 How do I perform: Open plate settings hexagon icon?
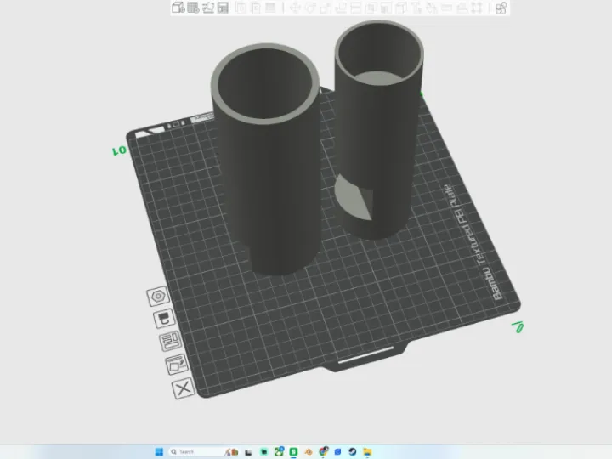click(158, 296)
